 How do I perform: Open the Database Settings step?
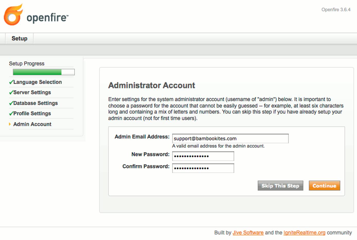(x=35, y=103)
